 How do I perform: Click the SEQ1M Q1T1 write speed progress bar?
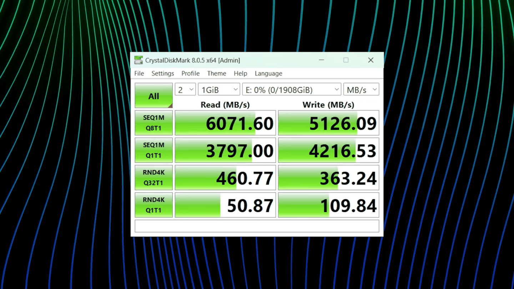(x=328, y=150)
